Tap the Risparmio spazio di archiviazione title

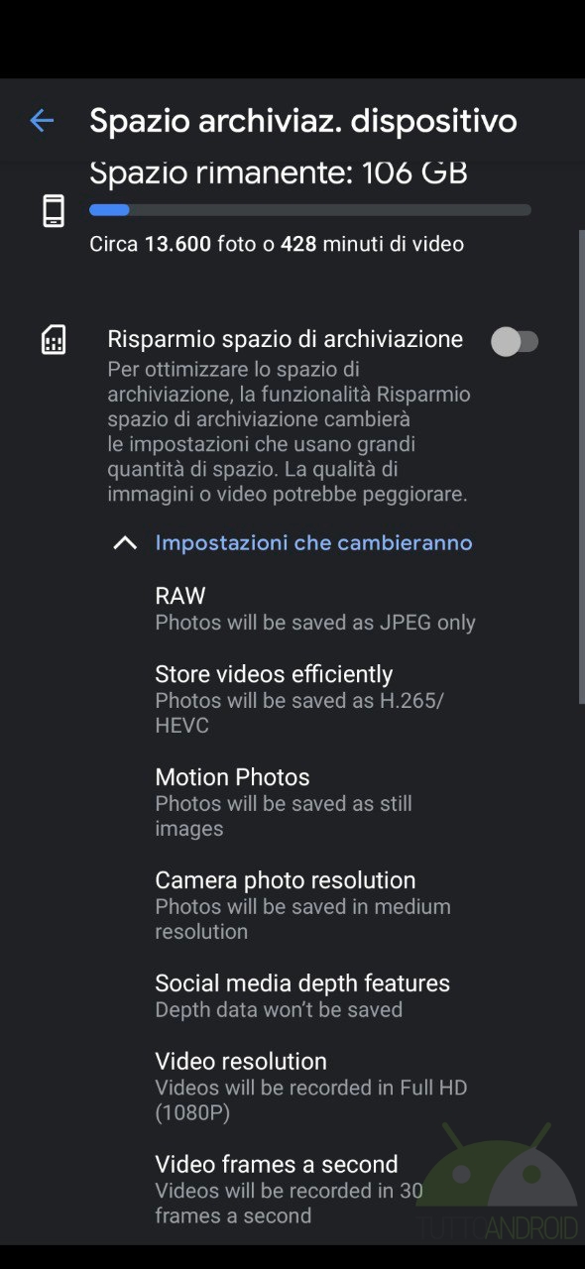[285, 339]
